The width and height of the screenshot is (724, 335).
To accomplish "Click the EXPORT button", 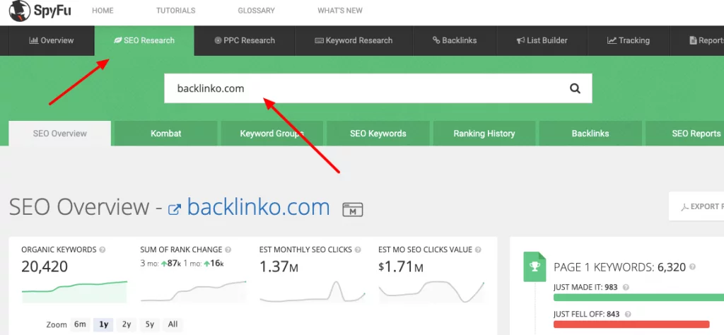I will click(x=696, y=206).
